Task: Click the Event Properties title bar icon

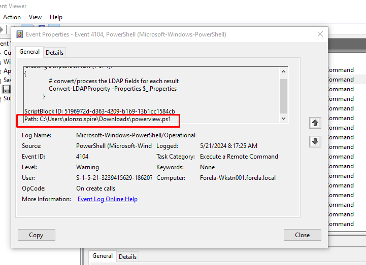Action: (x=20, y=34)
